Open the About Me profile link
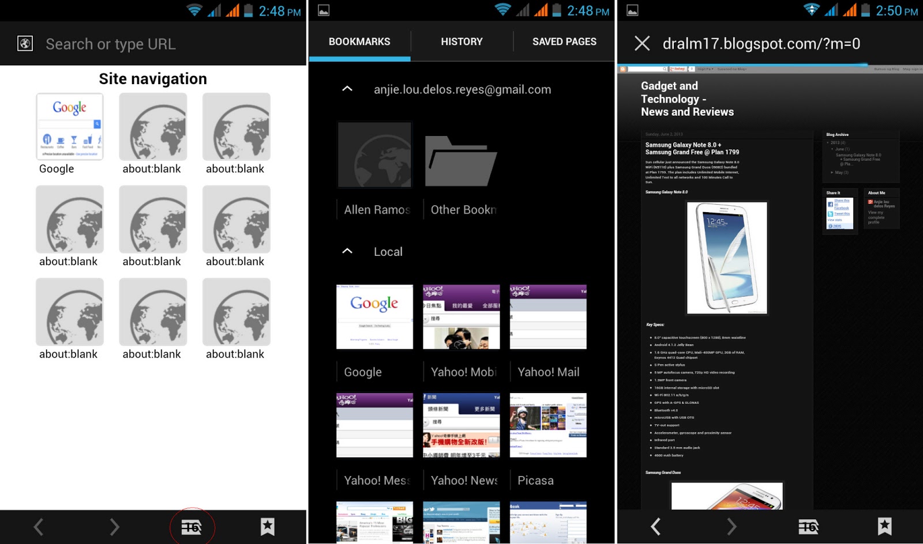 pos(876,217)
